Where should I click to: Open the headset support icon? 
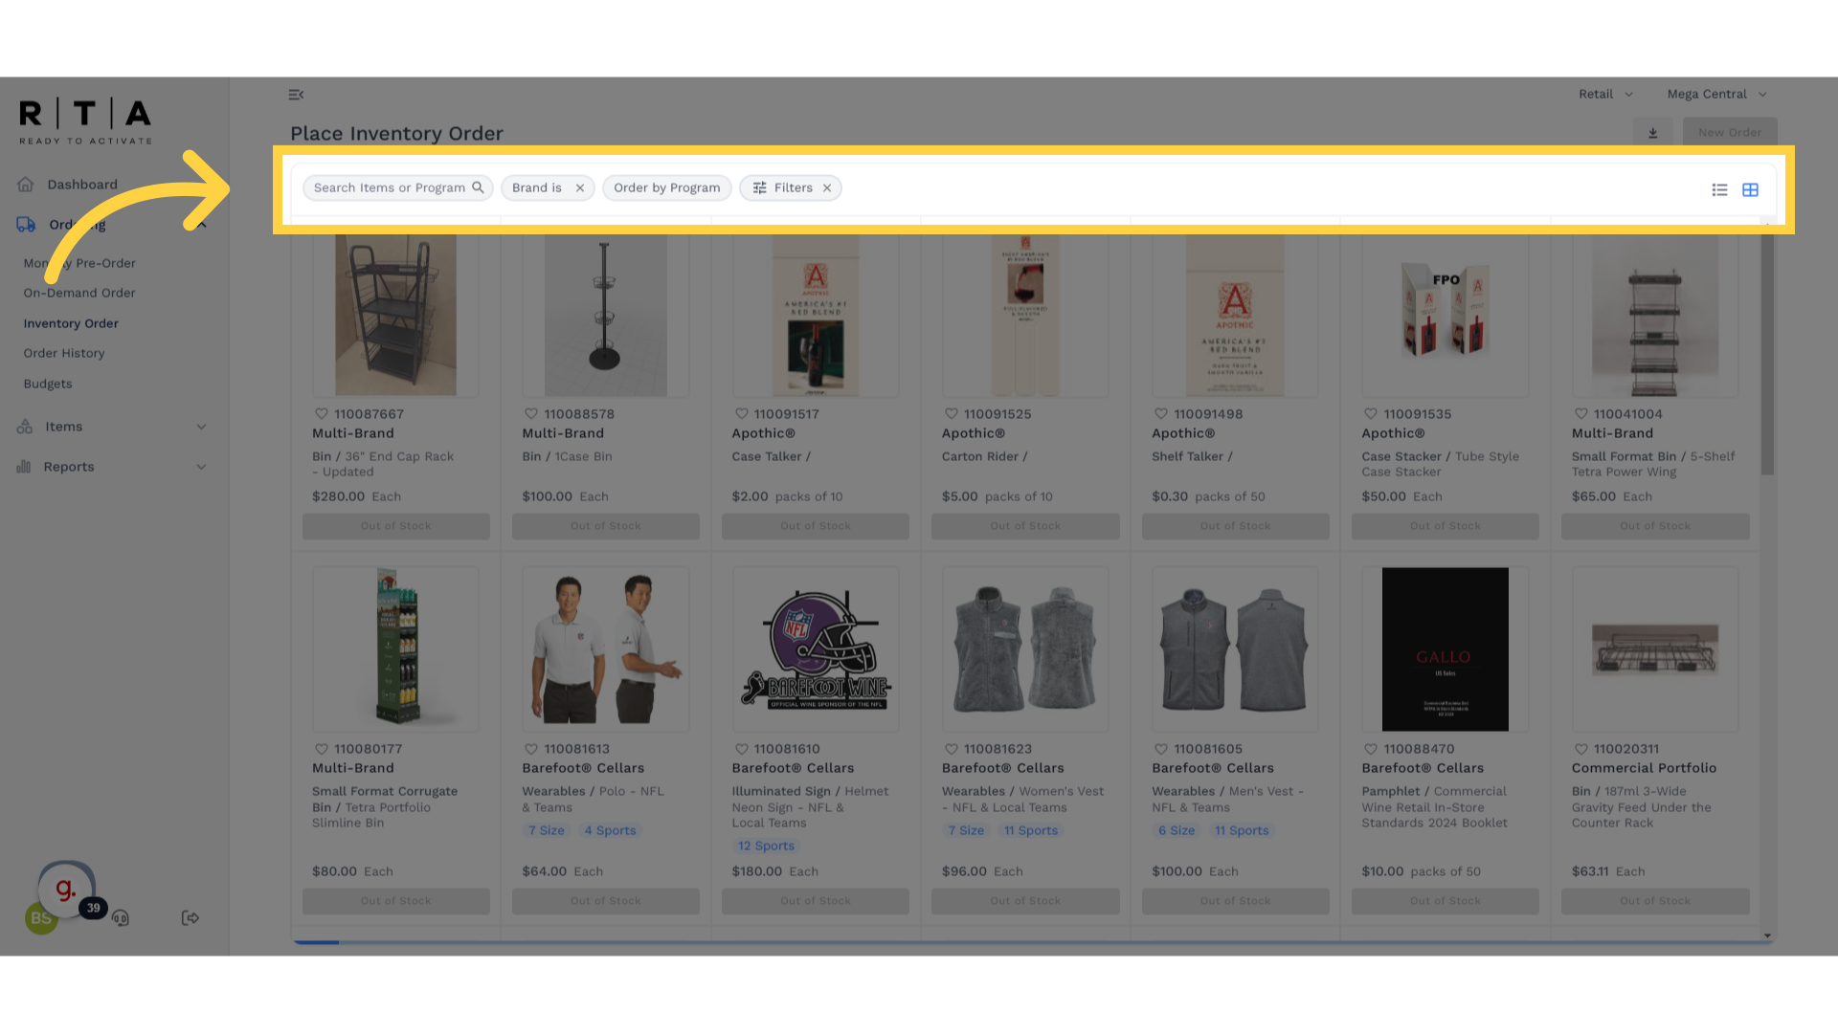pos(121,918)
